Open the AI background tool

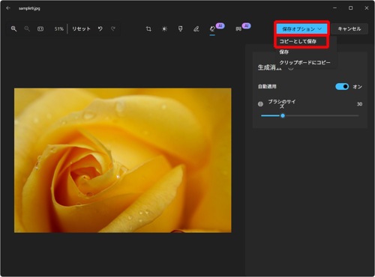click(238, 29)
